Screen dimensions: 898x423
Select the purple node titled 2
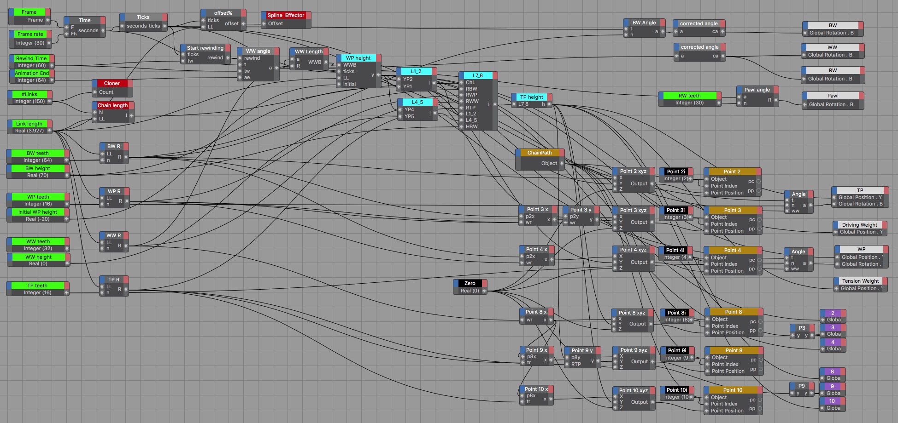832,313
